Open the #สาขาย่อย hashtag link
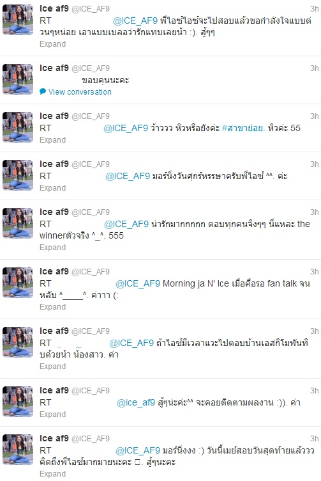Image resolution: width=321 pixels, height=481 pixels. (243, 128)
